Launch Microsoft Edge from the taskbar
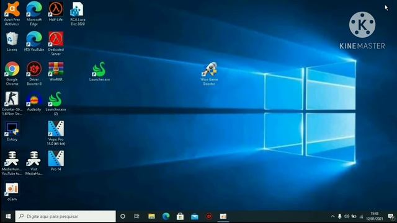The height and width of the screenshot is (223, 397). (166, 216)
